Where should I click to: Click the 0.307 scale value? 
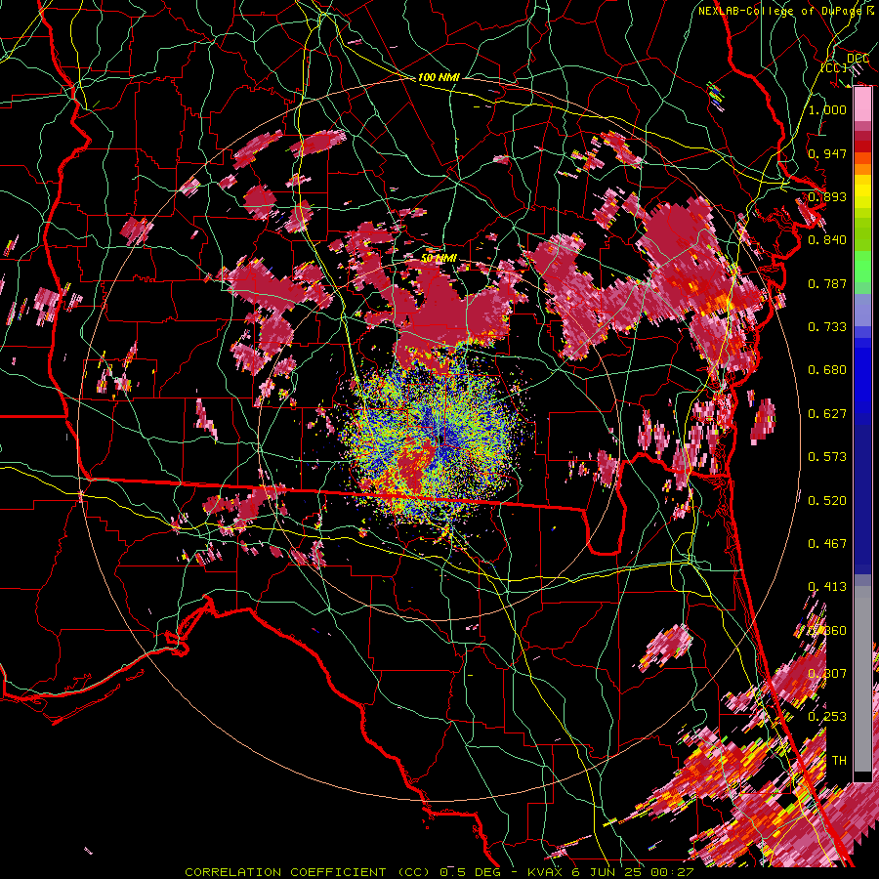827,674
